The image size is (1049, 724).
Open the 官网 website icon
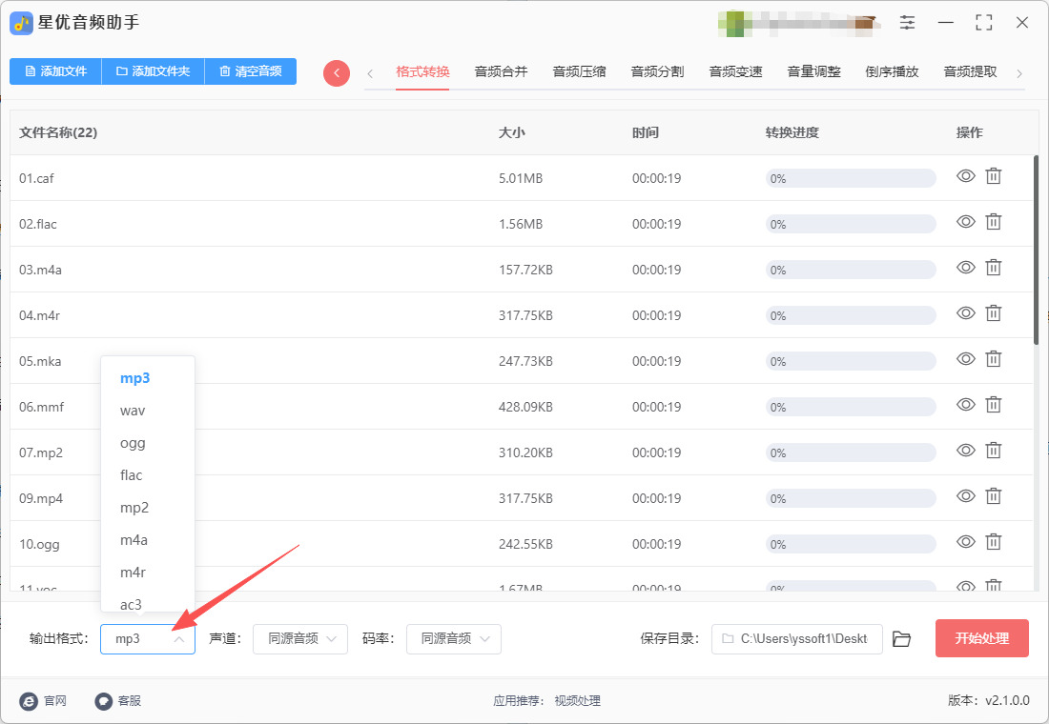pyautogui.click(x=29, y=700)
